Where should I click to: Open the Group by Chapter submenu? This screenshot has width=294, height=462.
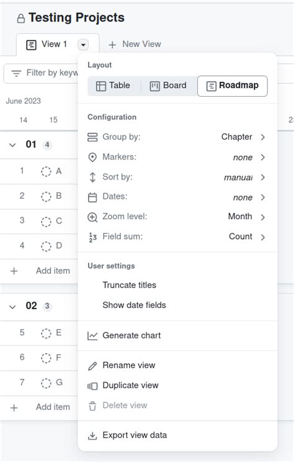point(177,137)
